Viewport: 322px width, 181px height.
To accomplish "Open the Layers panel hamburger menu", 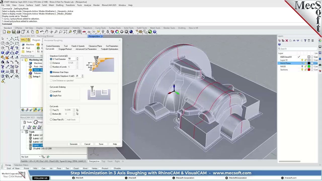I will 313,40.
